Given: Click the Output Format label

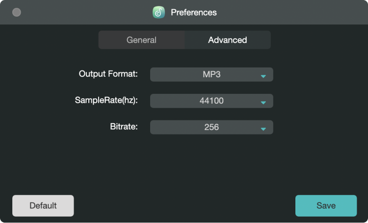Looking at the screenshot, I should [x=108, y=74].
